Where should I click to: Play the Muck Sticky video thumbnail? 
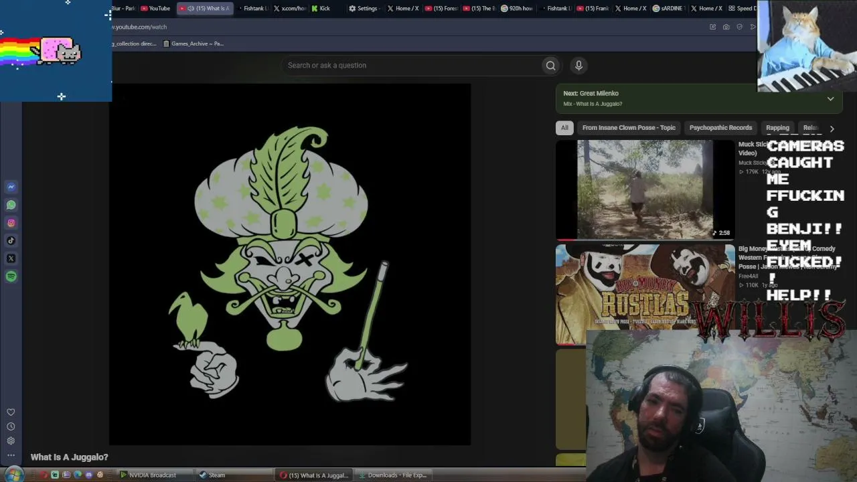[x=645, y=189]
